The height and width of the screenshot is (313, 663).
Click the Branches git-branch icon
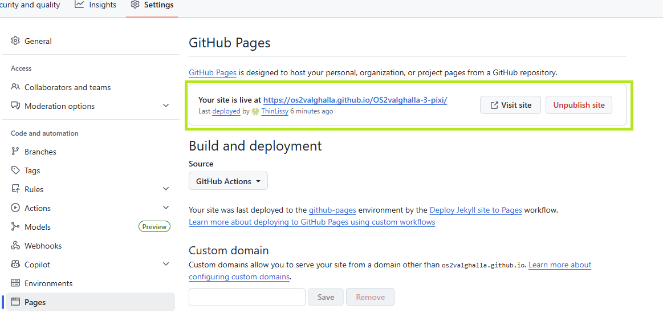(x=15, y=152)
